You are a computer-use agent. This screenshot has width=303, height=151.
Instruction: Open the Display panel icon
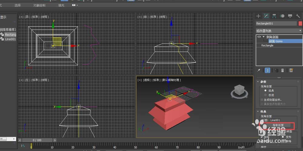(290, 16)
